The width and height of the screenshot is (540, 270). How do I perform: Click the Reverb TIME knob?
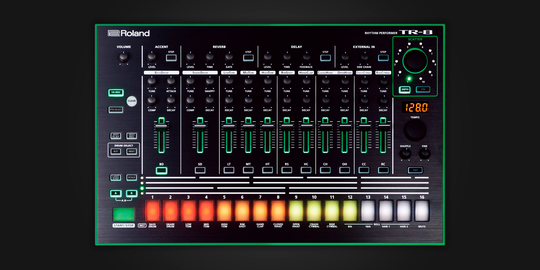pyautogui.click(x=210, y=57)
